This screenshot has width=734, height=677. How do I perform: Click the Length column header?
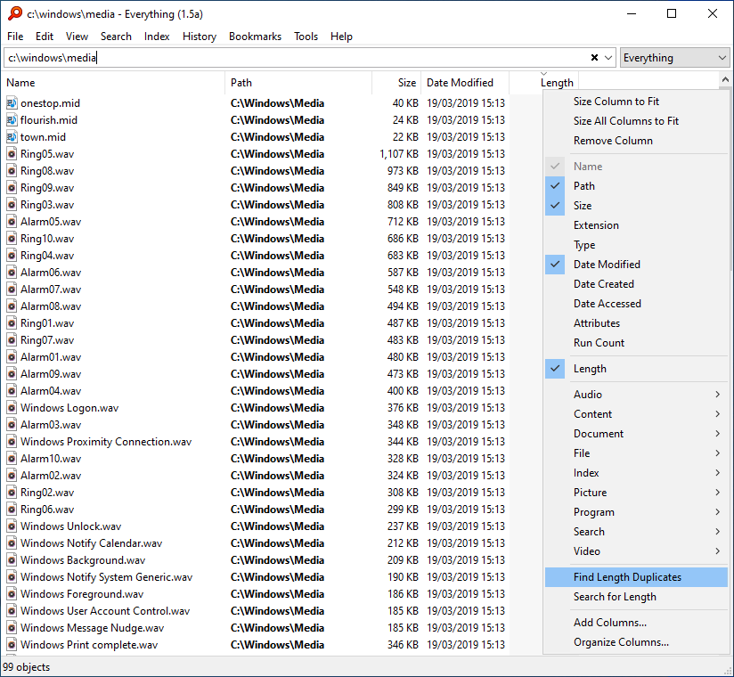pyautogui.click(x=544, y=83)
